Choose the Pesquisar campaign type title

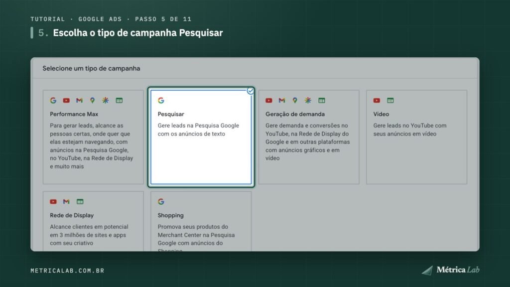[x=171, y=114]
